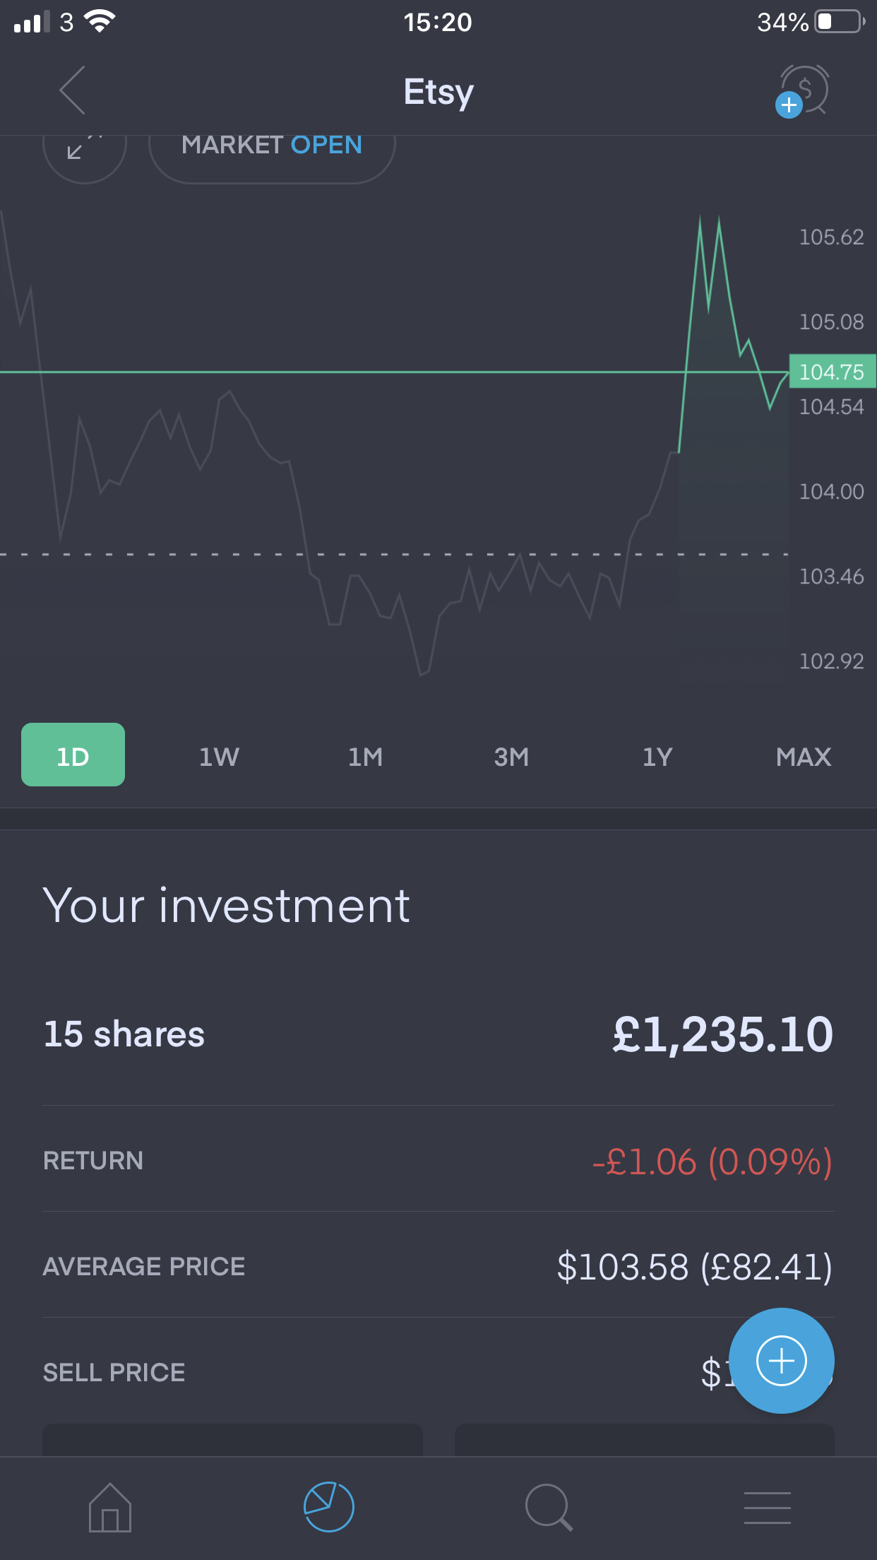The height and width of the screenshot is (1560, 877).
Task: Select the 1D chart range
Action: 73,755
